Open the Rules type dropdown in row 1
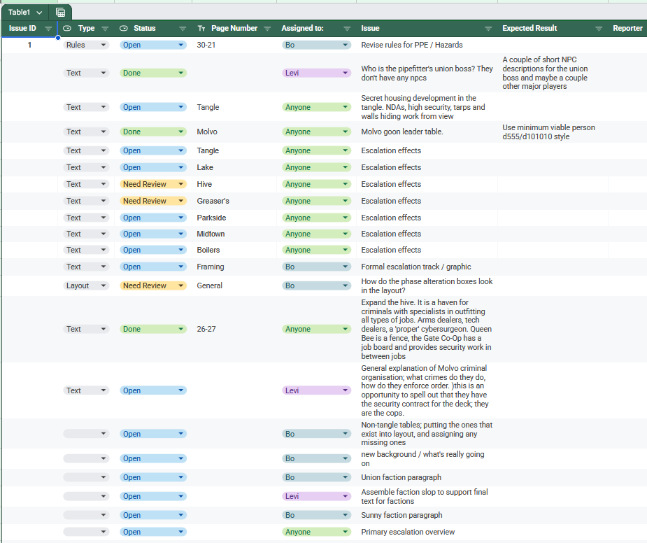647x543 pixels. click(x=104, y=45)
